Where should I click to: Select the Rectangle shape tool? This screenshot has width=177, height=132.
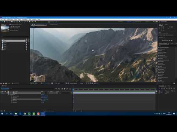tap(17, 22)
